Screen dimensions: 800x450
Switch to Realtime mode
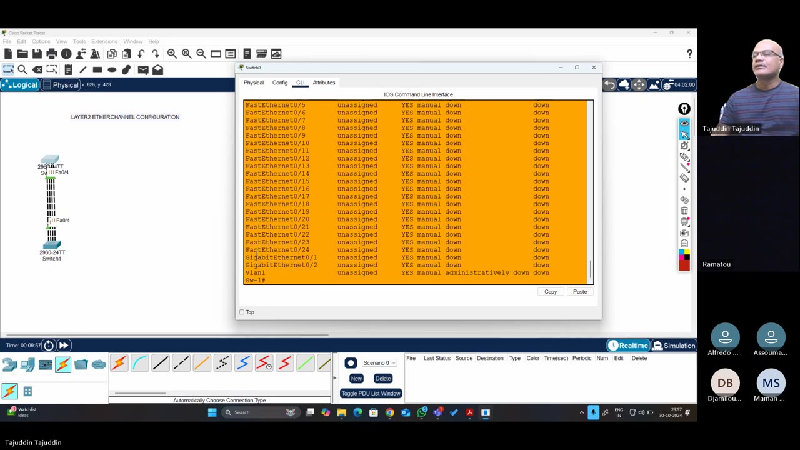tap(629, 346)
